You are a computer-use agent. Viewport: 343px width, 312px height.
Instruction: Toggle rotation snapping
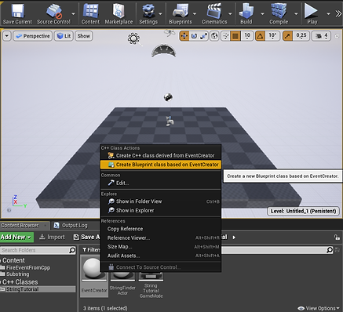[260, 36]
